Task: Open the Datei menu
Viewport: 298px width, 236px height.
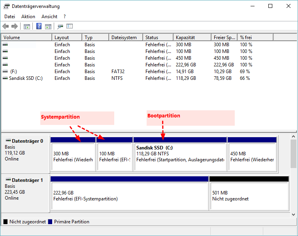Action: tap(9, 17)
